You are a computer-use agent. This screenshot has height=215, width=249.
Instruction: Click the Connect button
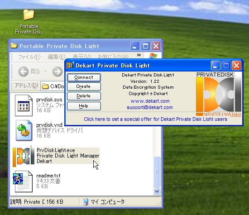click(84, 77)
